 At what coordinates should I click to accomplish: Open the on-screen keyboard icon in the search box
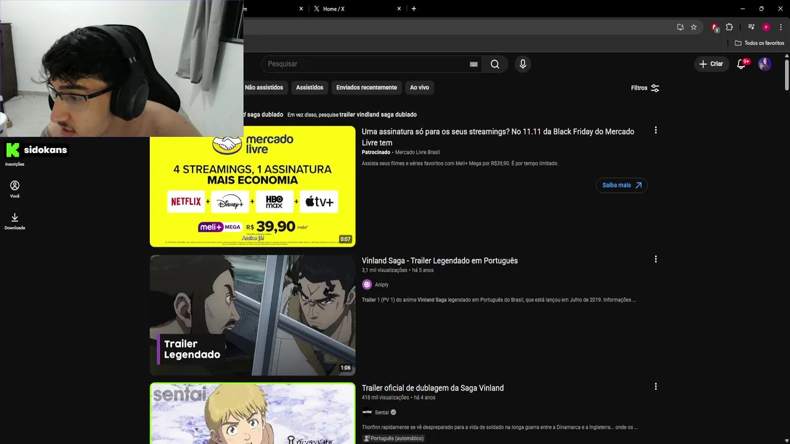pos(473,64)
